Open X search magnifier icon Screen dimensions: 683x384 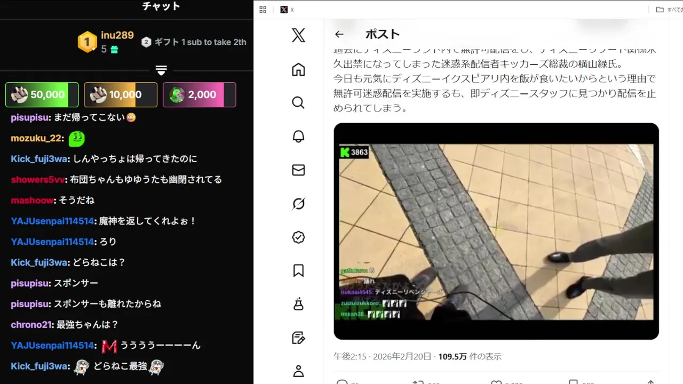(x=298, y=102)
